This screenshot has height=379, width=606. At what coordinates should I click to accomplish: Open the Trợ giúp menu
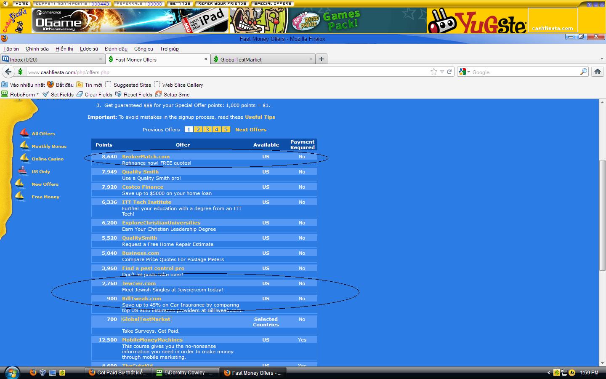[169, 49]
